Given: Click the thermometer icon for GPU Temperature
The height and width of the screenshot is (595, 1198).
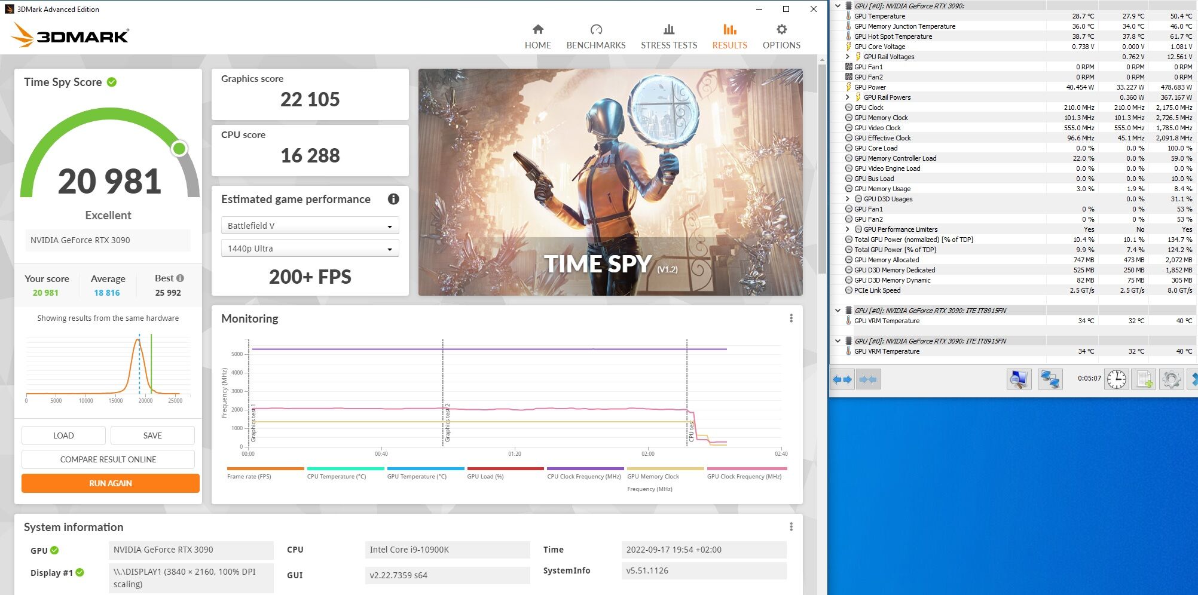Looking at the screenshot, I should point(848,16).
